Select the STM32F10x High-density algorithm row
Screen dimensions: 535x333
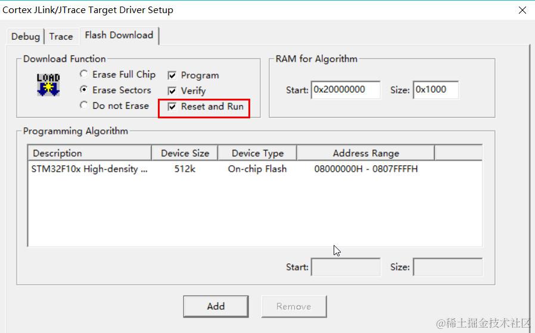pos(255,169)
